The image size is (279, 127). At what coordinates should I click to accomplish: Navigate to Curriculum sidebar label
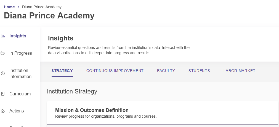pos(20,94)
